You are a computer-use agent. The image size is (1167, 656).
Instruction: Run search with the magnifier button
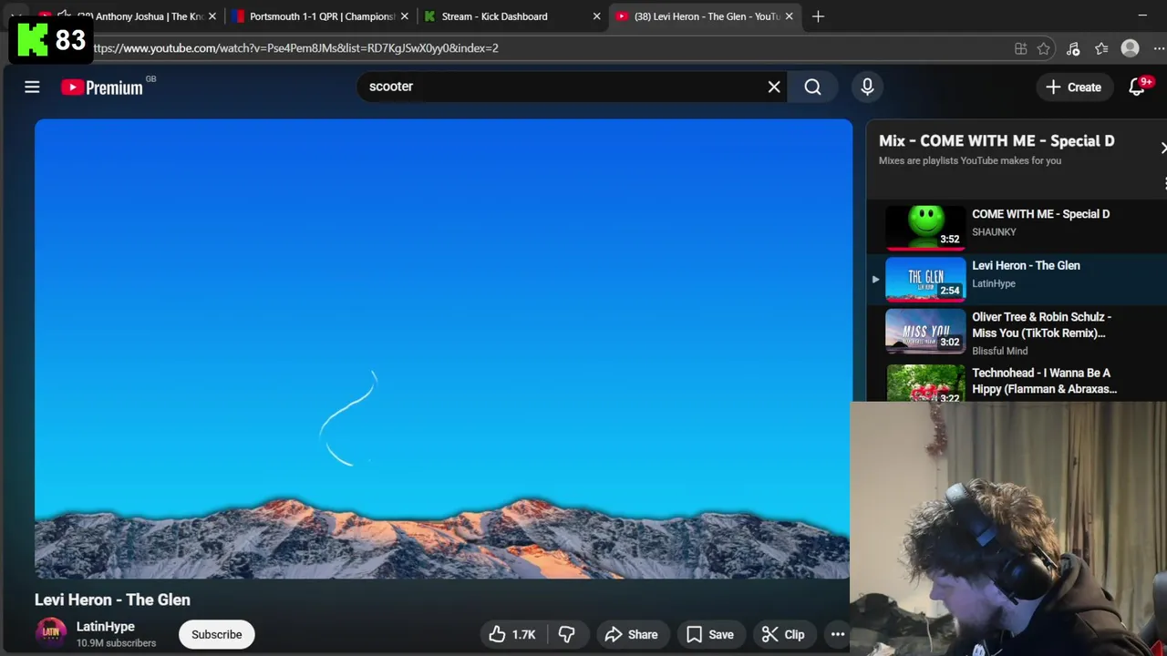[x=812, y=87]
